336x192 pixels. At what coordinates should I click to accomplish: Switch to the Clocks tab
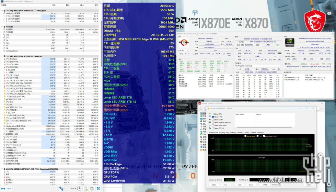[246, 133]
